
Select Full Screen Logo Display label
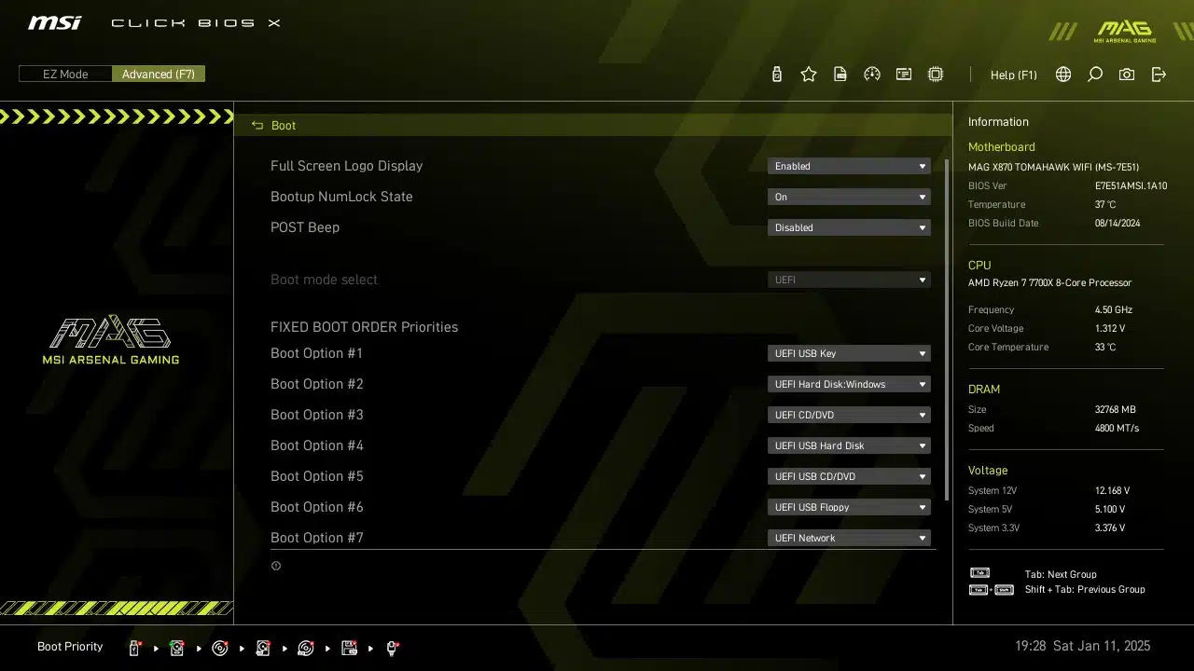point(346,166)
